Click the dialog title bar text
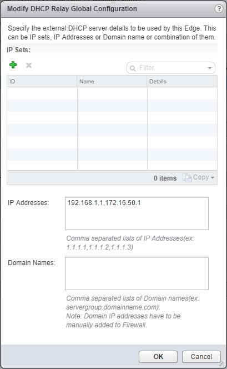Viewport: 227px width, 369px height. coord(72,9)
